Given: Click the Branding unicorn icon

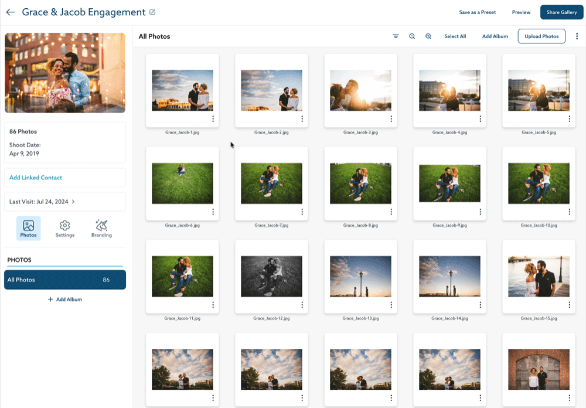Looking at the screenshot, I should [x=101, y=225].
